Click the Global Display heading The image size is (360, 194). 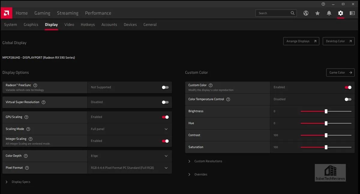click(14, 43)
